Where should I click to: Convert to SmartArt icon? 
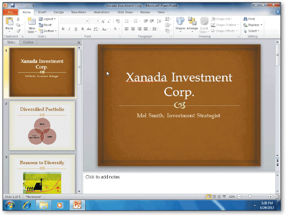pyautogui.click(x=168, y=31)
